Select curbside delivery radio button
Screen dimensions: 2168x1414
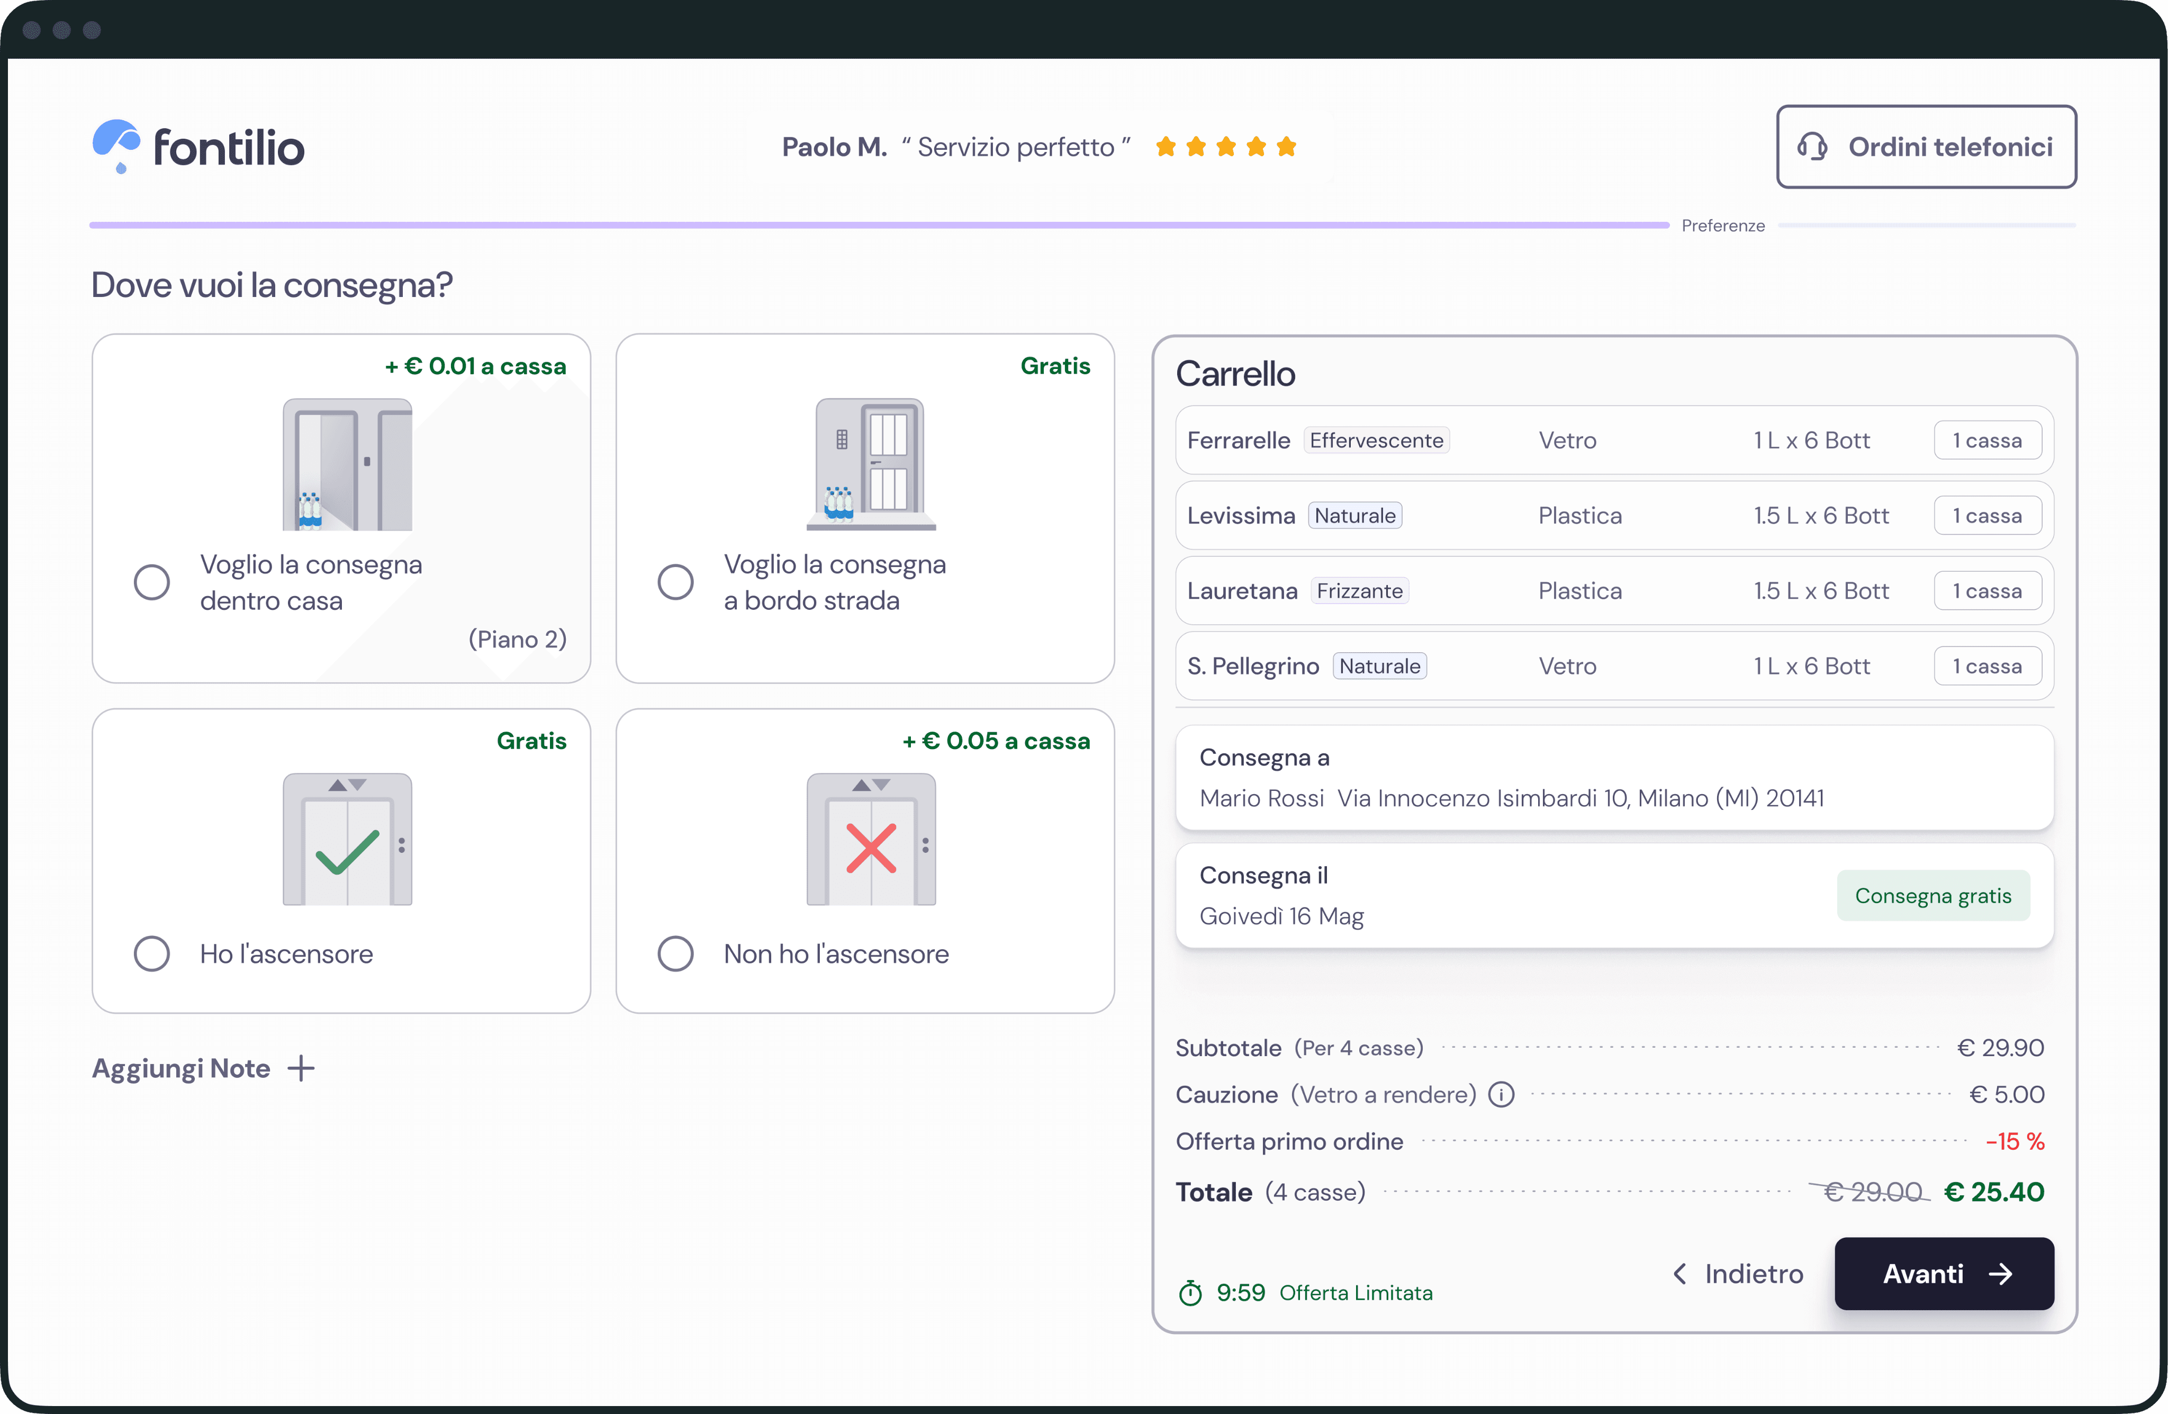tap(676, 582)
